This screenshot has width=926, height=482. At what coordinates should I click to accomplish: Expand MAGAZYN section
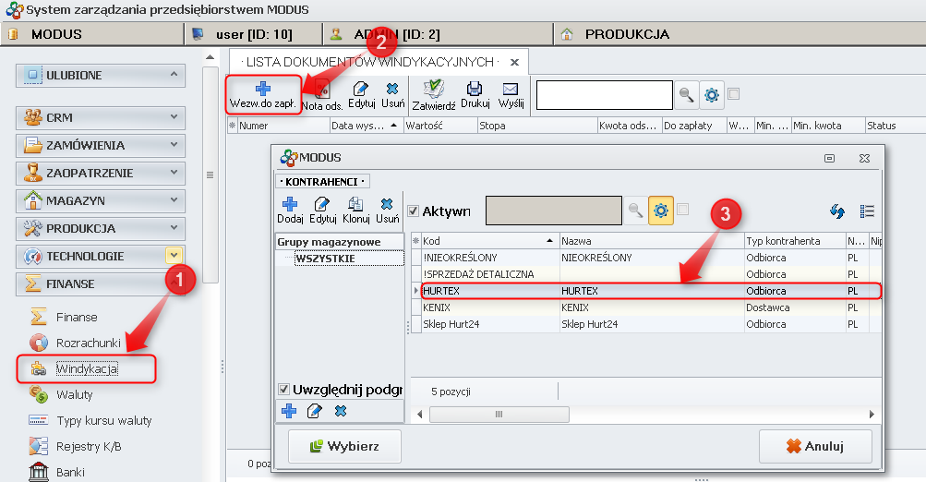tap(174, 200)
